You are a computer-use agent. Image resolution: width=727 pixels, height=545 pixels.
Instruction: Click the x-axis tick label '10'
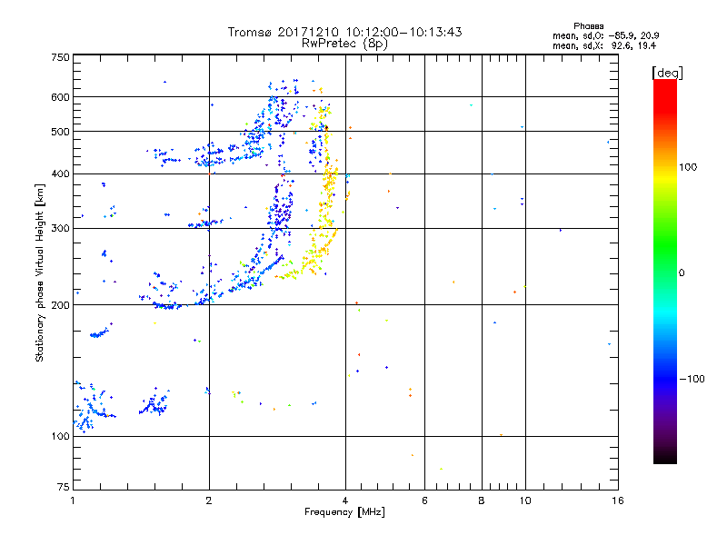525,500
